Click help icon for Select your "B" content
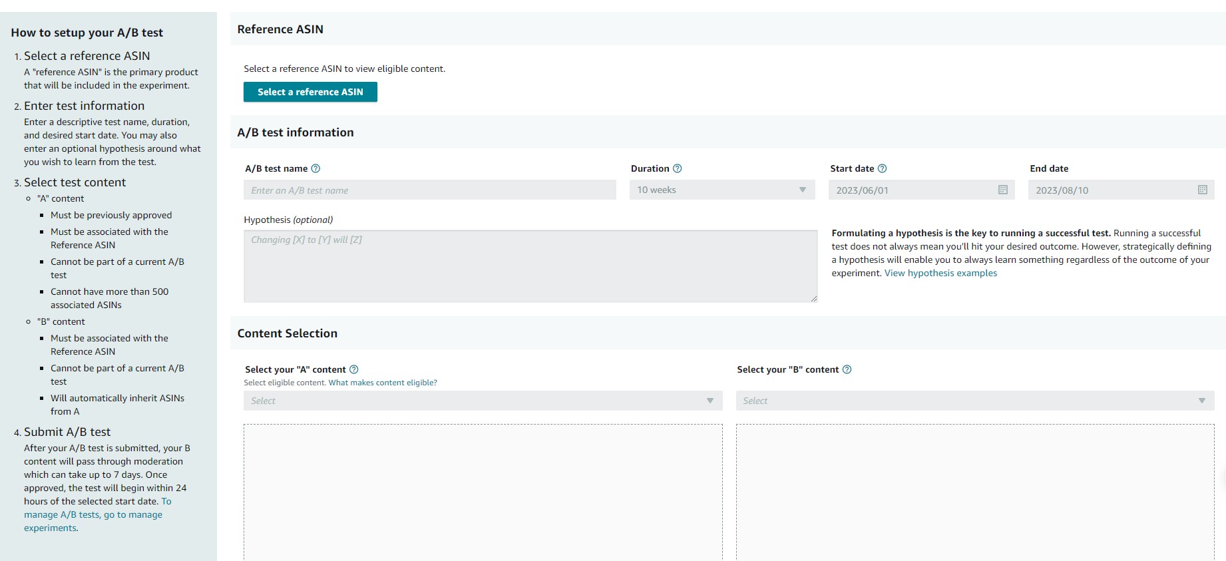The height and width of the screenshot is (561, 1226). (847, 370)
